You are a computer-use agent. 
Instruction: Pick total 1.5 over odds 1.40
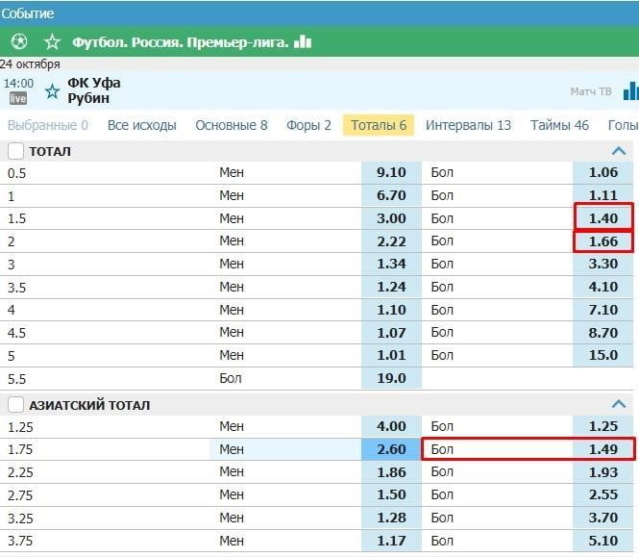click(603, 218)
